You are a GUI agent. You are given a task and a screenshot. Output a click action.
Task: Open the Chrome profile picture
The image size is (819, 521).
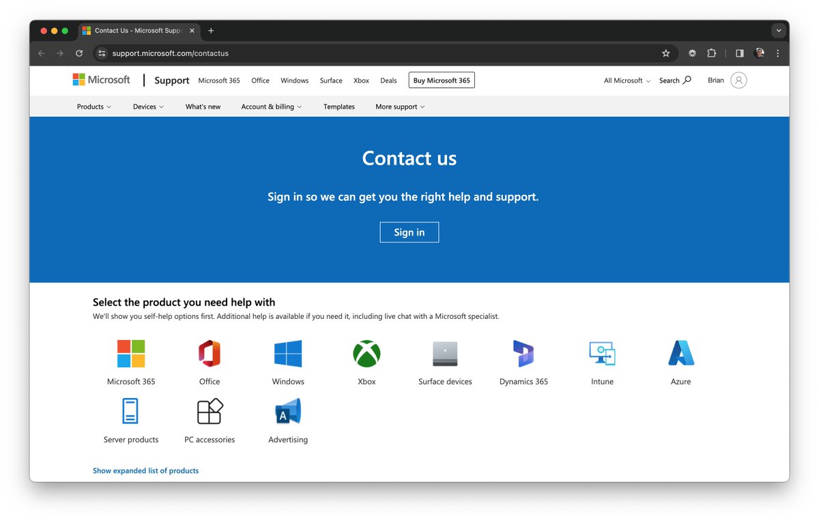(x=759, y=53)
